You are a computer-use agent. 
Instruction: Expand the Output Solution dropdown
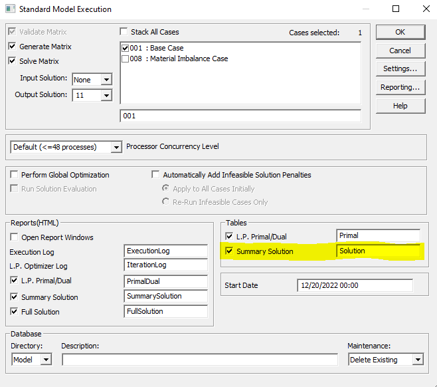coord(106,96)
